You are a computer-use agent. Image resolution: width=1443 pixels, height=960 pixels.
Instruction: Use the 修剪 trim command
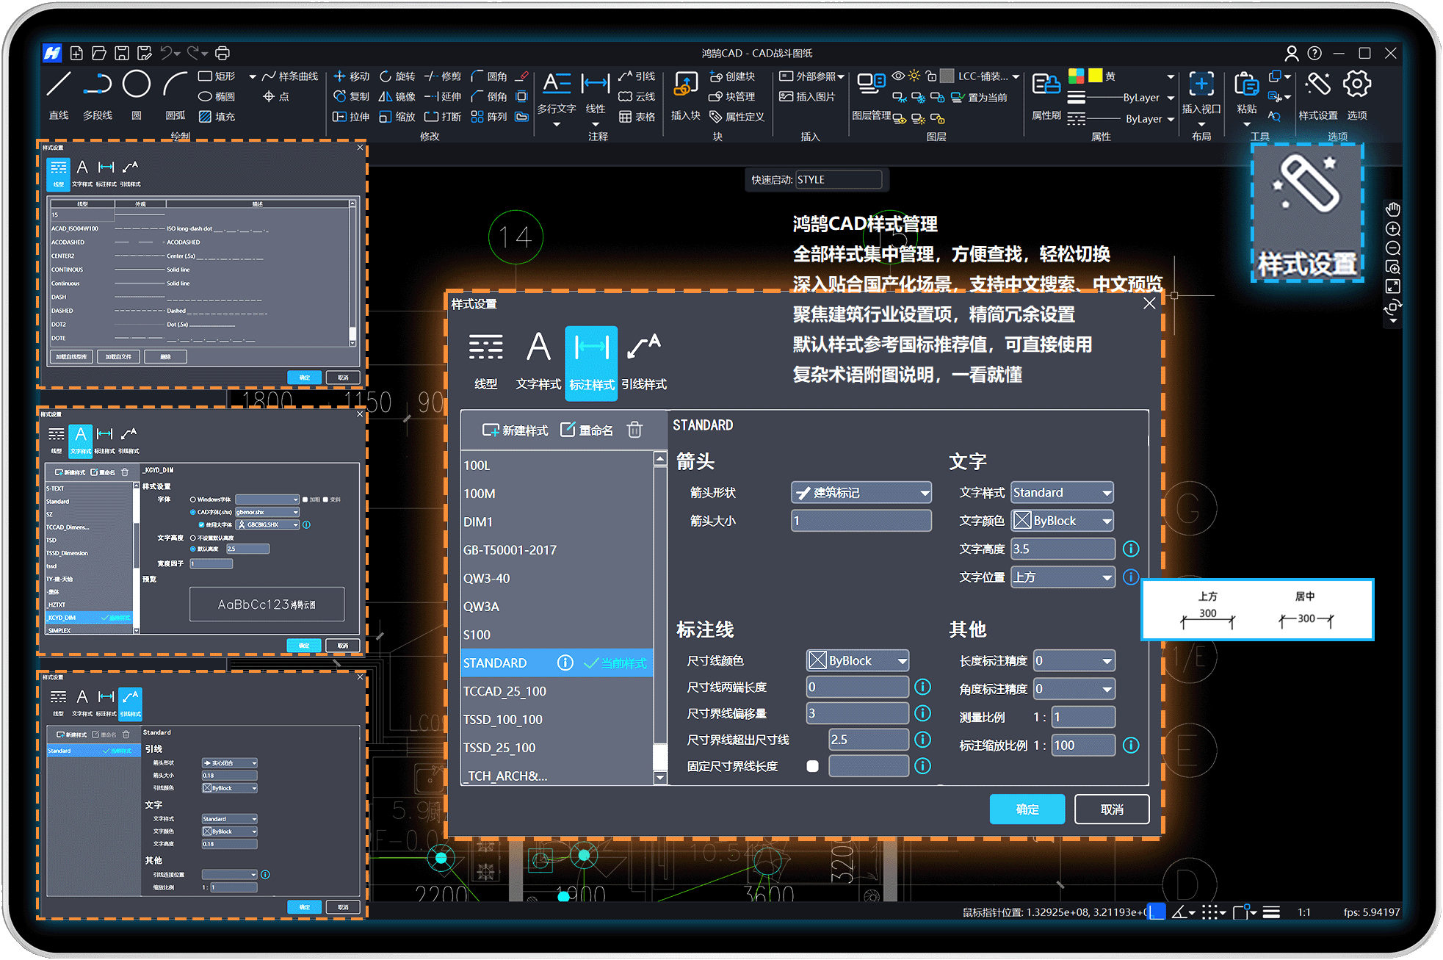pyautogui.click(x=443, y=76)
